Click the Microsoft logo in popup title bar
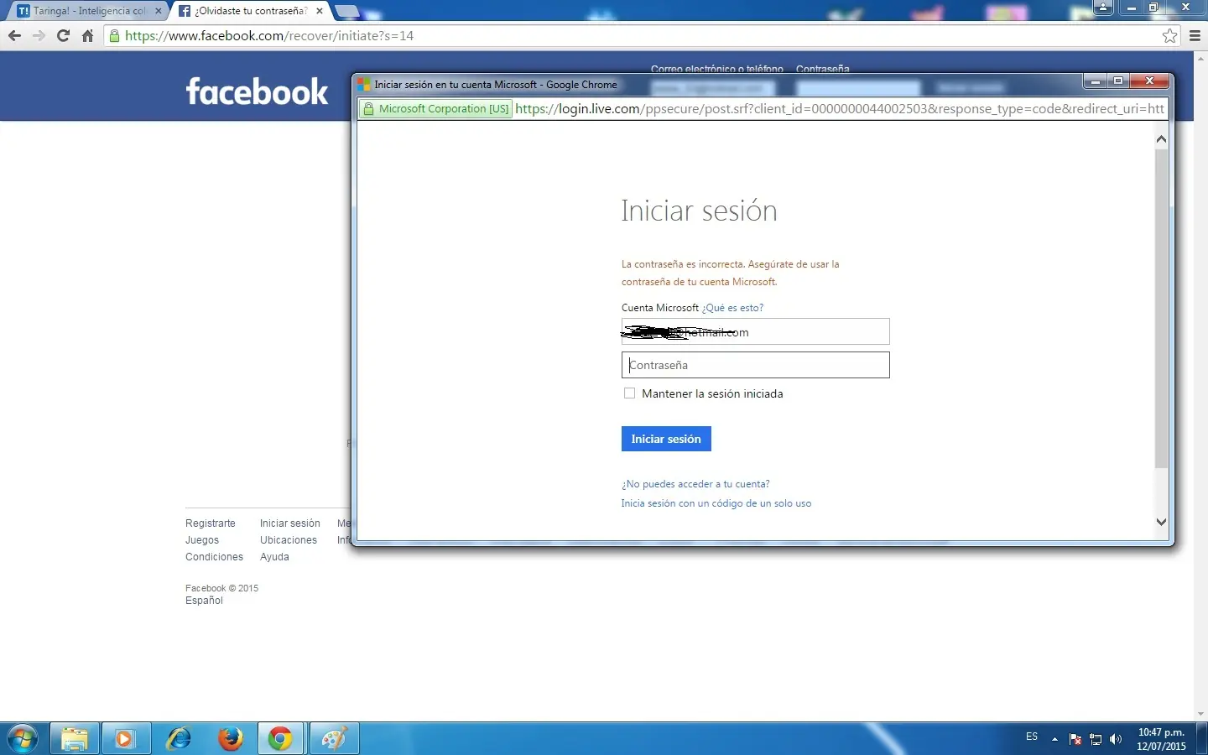The image size is (1208, 755). 364,85
